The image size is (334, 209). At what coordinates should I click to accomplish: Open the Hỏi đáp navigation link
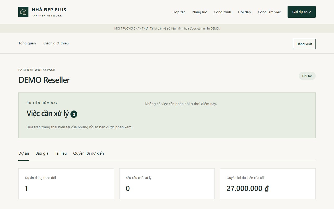pyautogui.click(x=244, y=12)
